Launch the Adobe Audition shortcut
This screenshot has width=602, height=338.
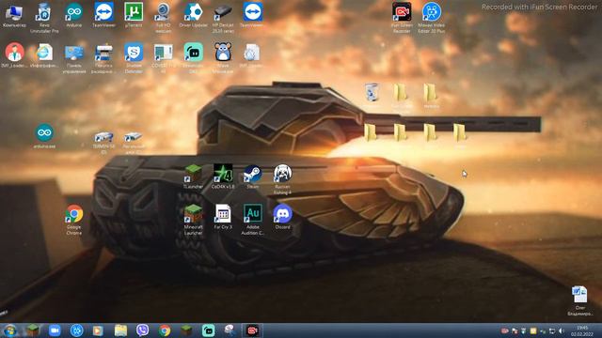coord(253,220)
